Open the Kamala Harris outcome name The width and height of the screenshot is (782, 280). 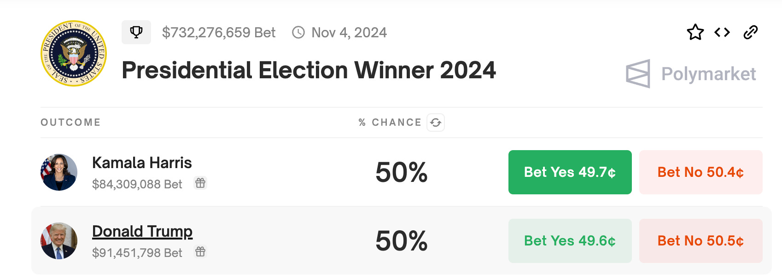142,163
